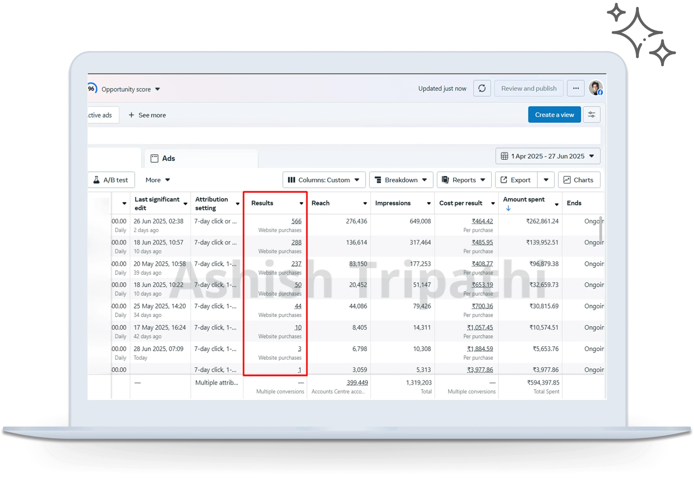Click Review and publish button
The height and width of the screenshot is (478, 694).
coord(528,88)
